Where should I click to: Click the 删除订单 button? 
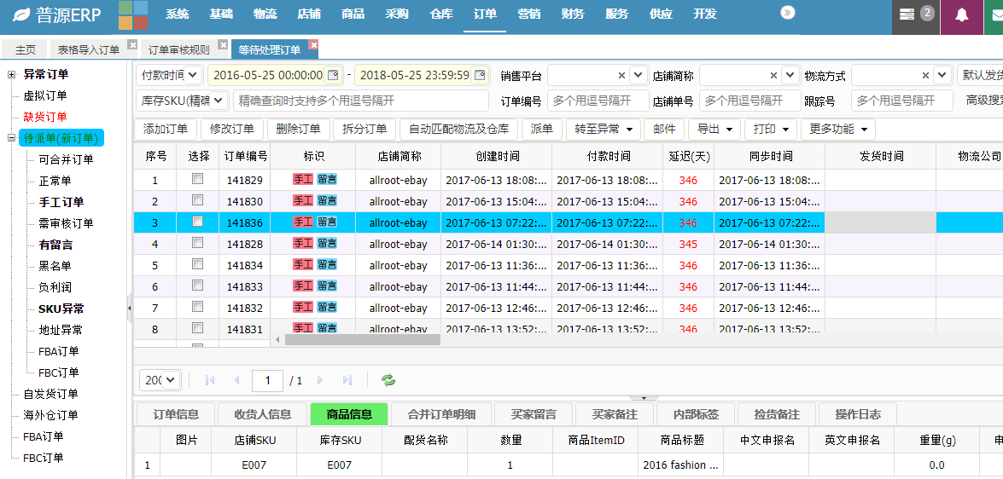298,129
